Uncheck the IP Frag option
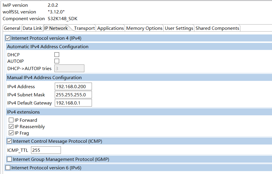 11,133
